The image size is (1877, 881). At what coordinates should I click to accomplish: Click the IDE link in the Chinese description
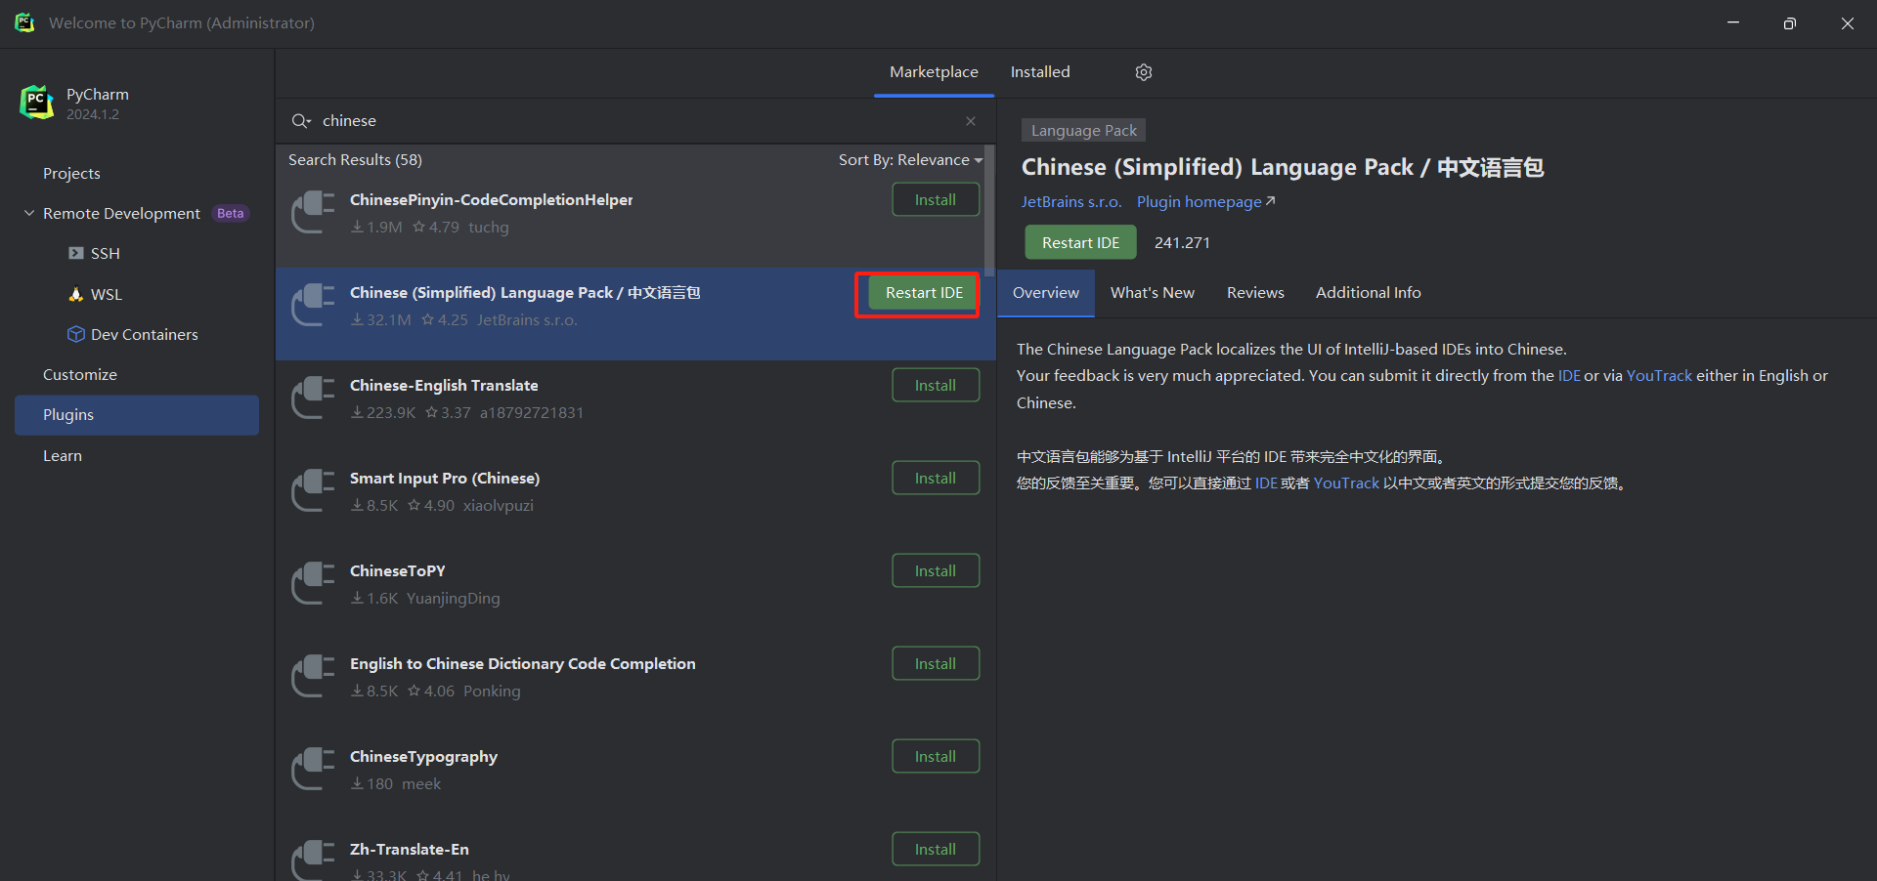[1266, 483]
